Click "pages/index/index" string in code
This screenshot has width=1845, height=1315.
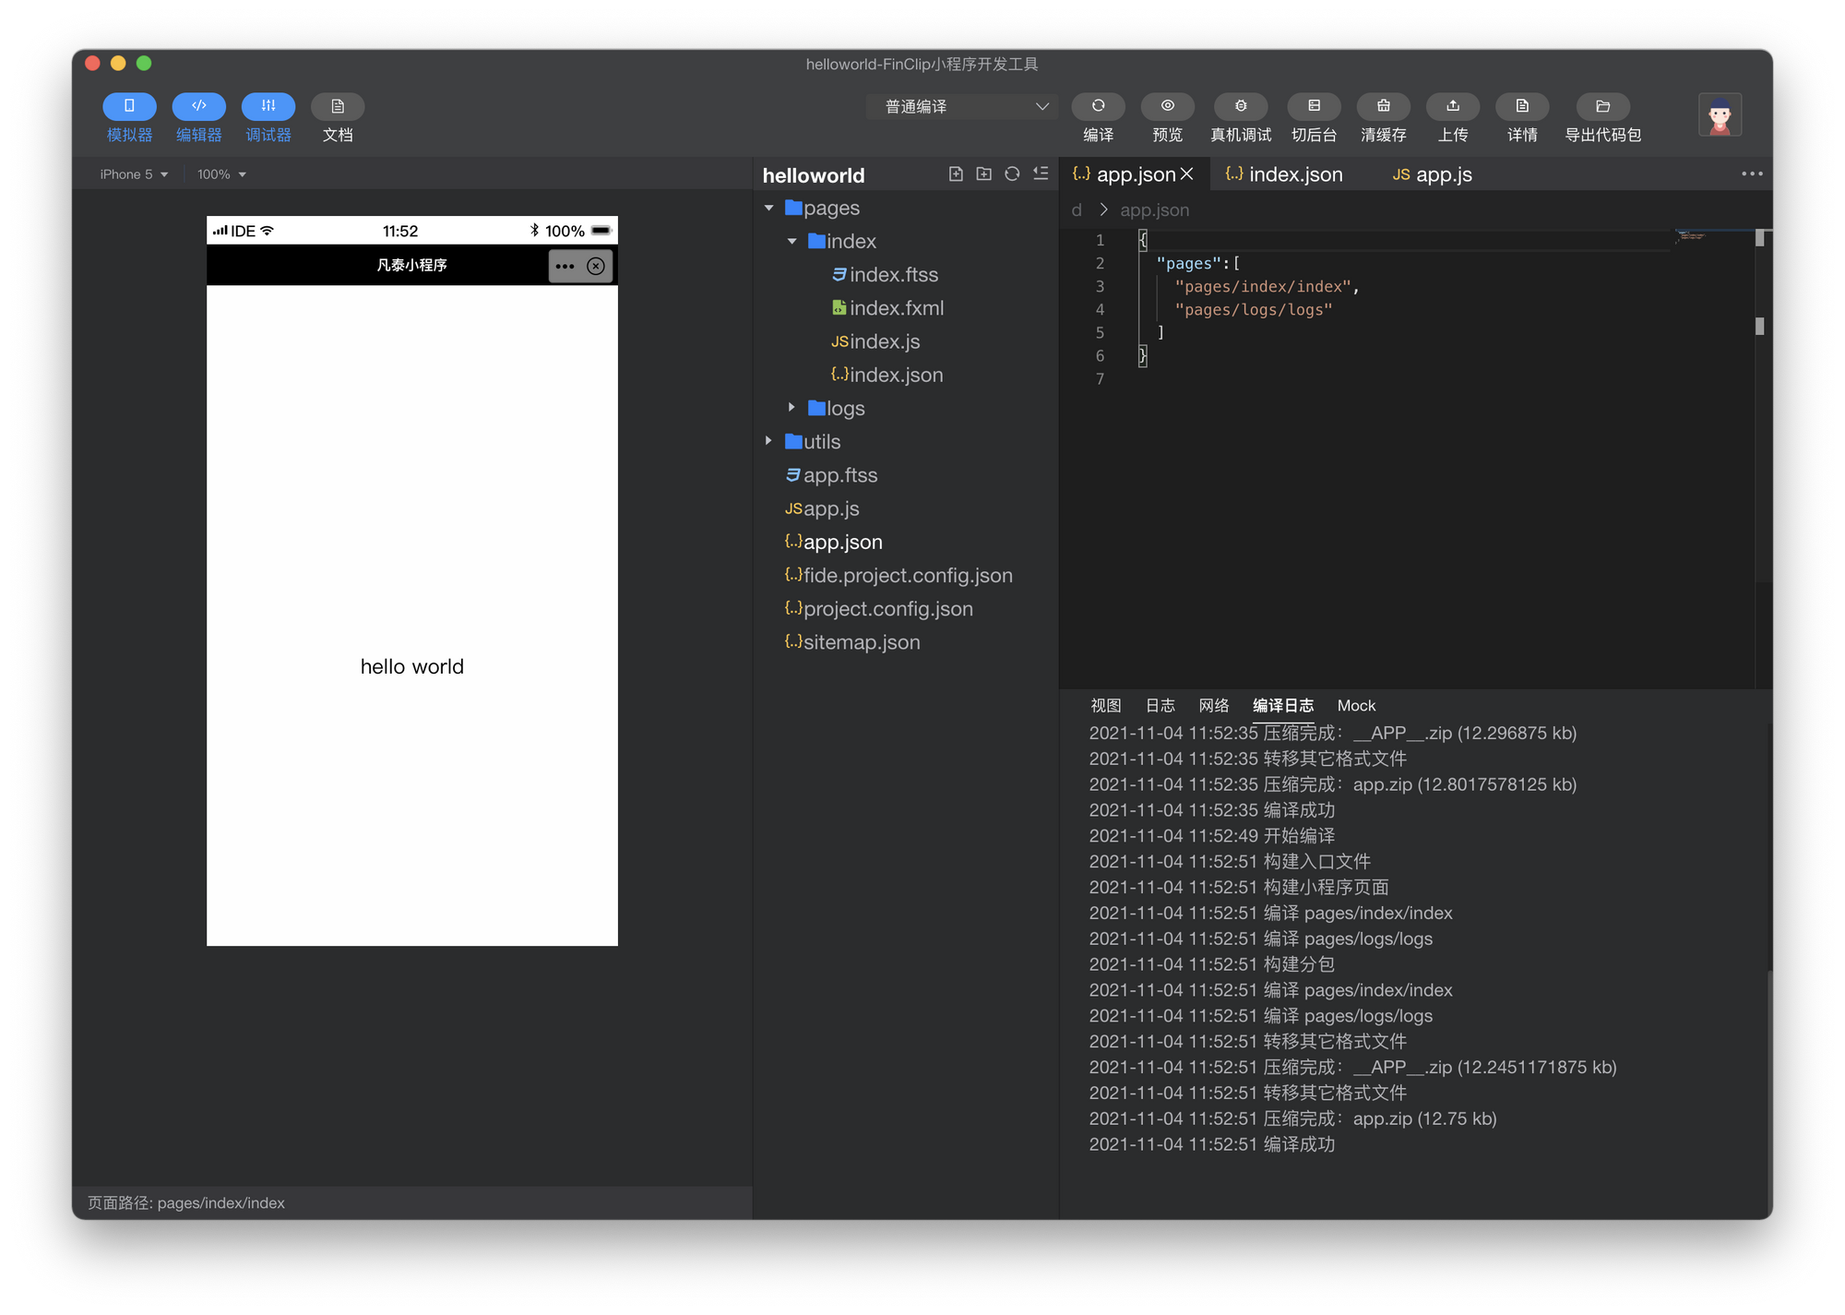click(x=1263, y=287)
